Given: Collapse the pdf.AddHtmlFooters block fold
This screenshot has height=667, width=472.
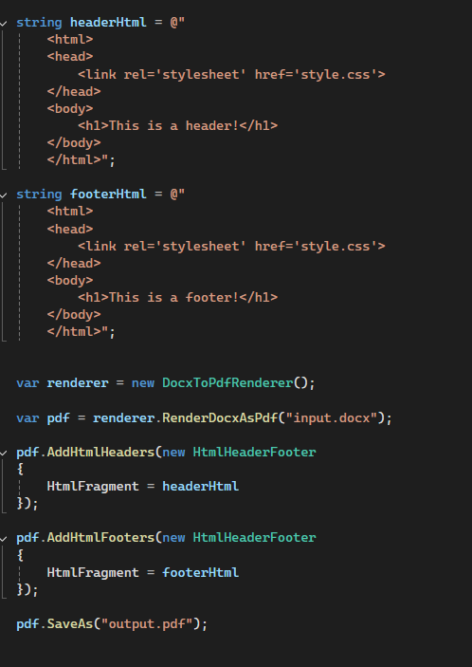Looking at the screenshot, I should point(4,538).
